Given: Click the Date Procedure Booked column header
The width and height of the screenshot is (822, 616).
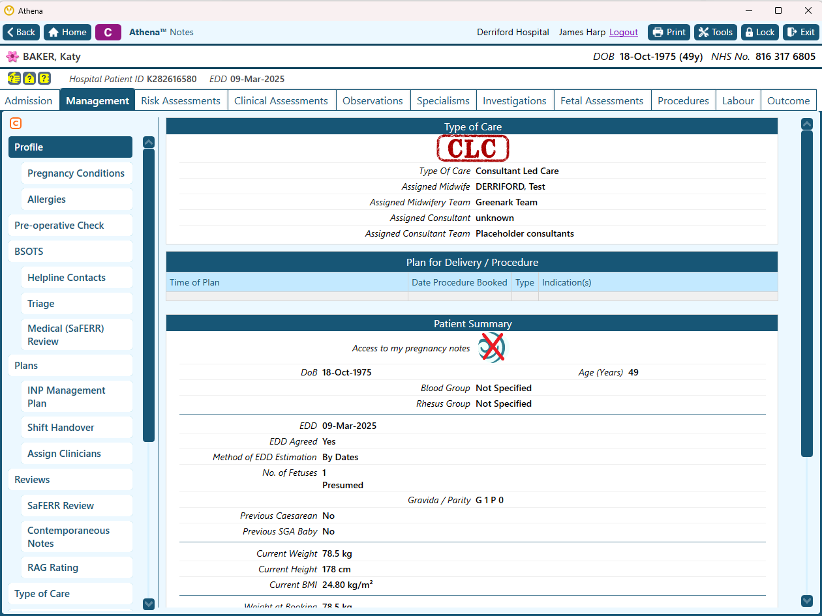Looking at the screenshot, I should point(460,282).
